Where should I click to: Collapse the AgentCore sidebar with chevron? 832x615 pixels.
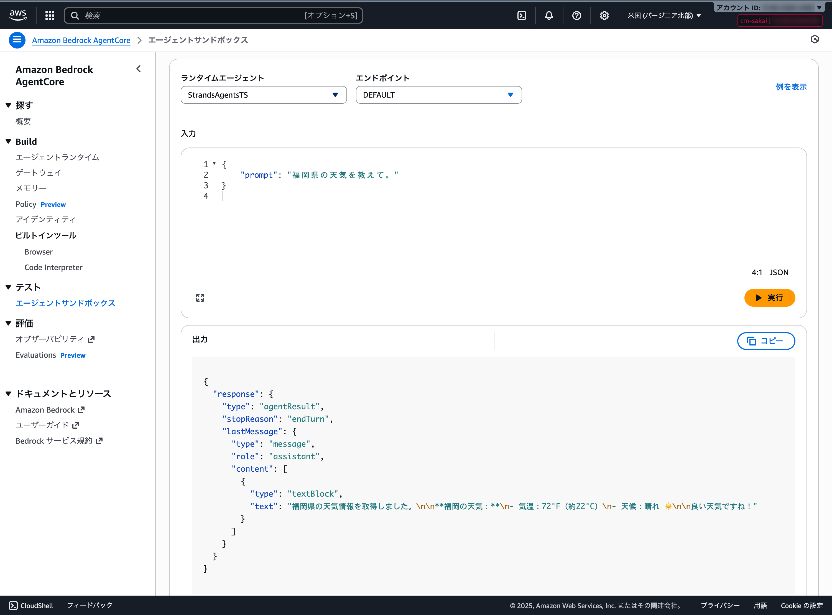[139, 69]
